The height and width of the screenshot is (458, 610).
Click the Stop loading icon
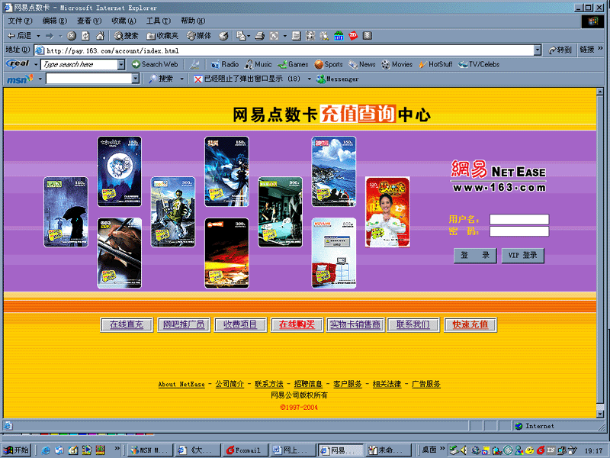72,36
